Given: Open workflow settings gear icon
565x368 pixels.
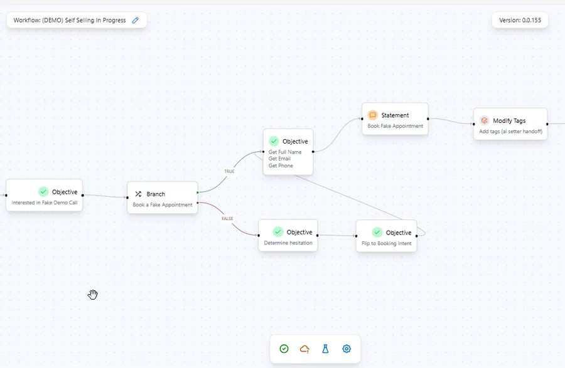Looking at the screenshot, I should (x=347, y=349).
